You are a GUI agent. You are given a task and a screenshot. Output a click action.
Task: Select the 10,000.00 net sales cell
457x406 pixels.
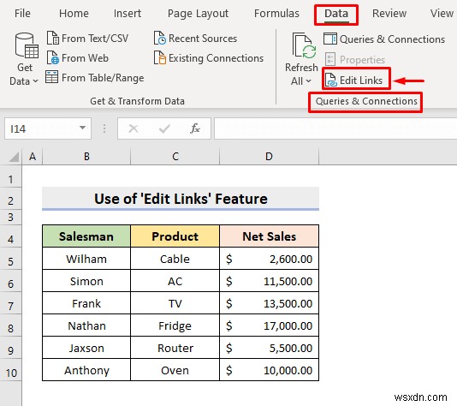click(270, 370)
